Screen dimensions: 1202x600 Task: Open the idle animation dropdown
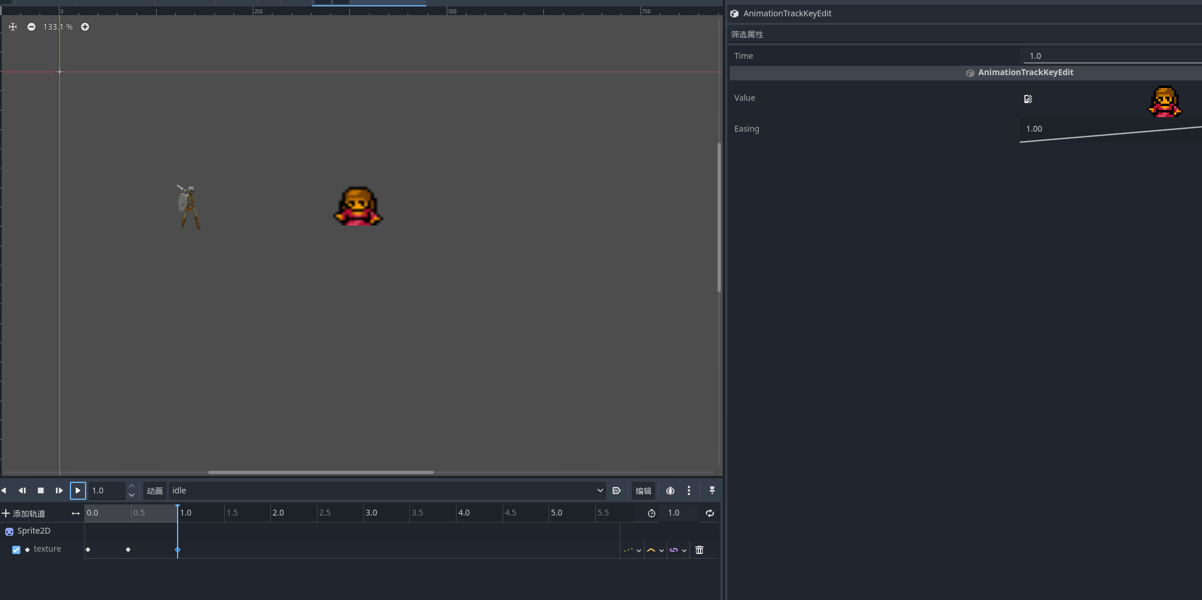(387, 490)
